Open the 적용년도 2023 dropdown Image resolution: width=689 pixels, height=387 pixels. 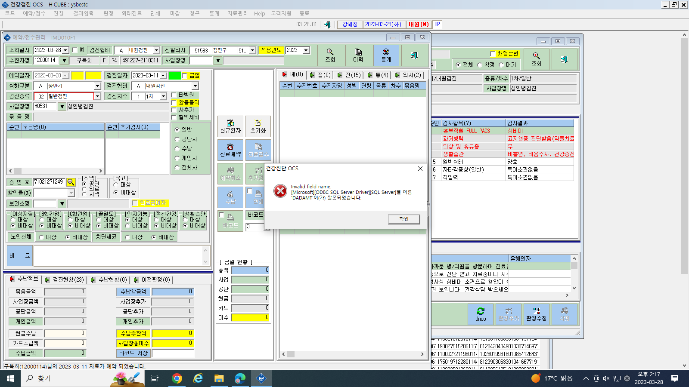click(306, 50)
